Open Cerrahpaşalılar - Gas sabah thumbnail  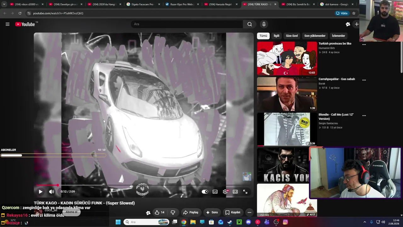pyautogui.click(x=287, y=94)
